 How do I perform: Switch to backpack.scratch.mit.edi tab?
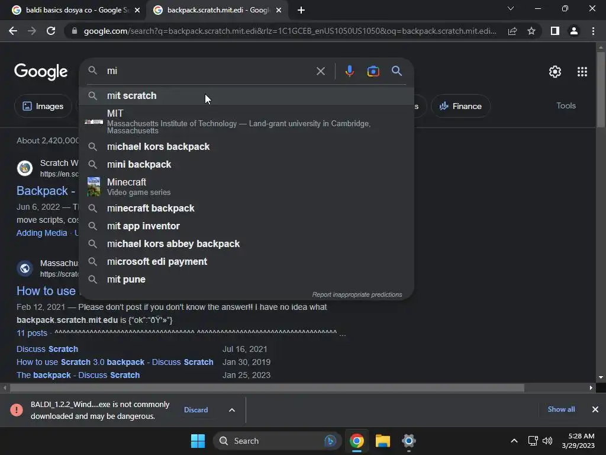pyautogui.click(x=218, y=10)
